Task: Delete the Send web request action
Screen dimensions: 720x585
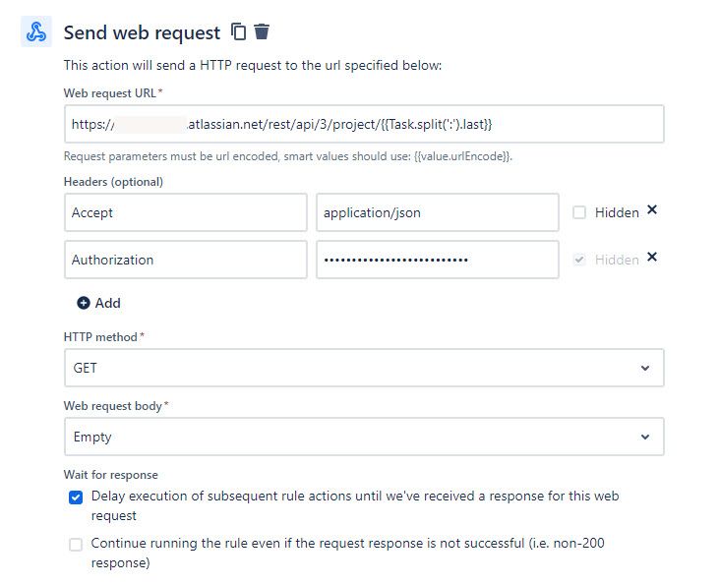Action: click(x=262, y=31)
